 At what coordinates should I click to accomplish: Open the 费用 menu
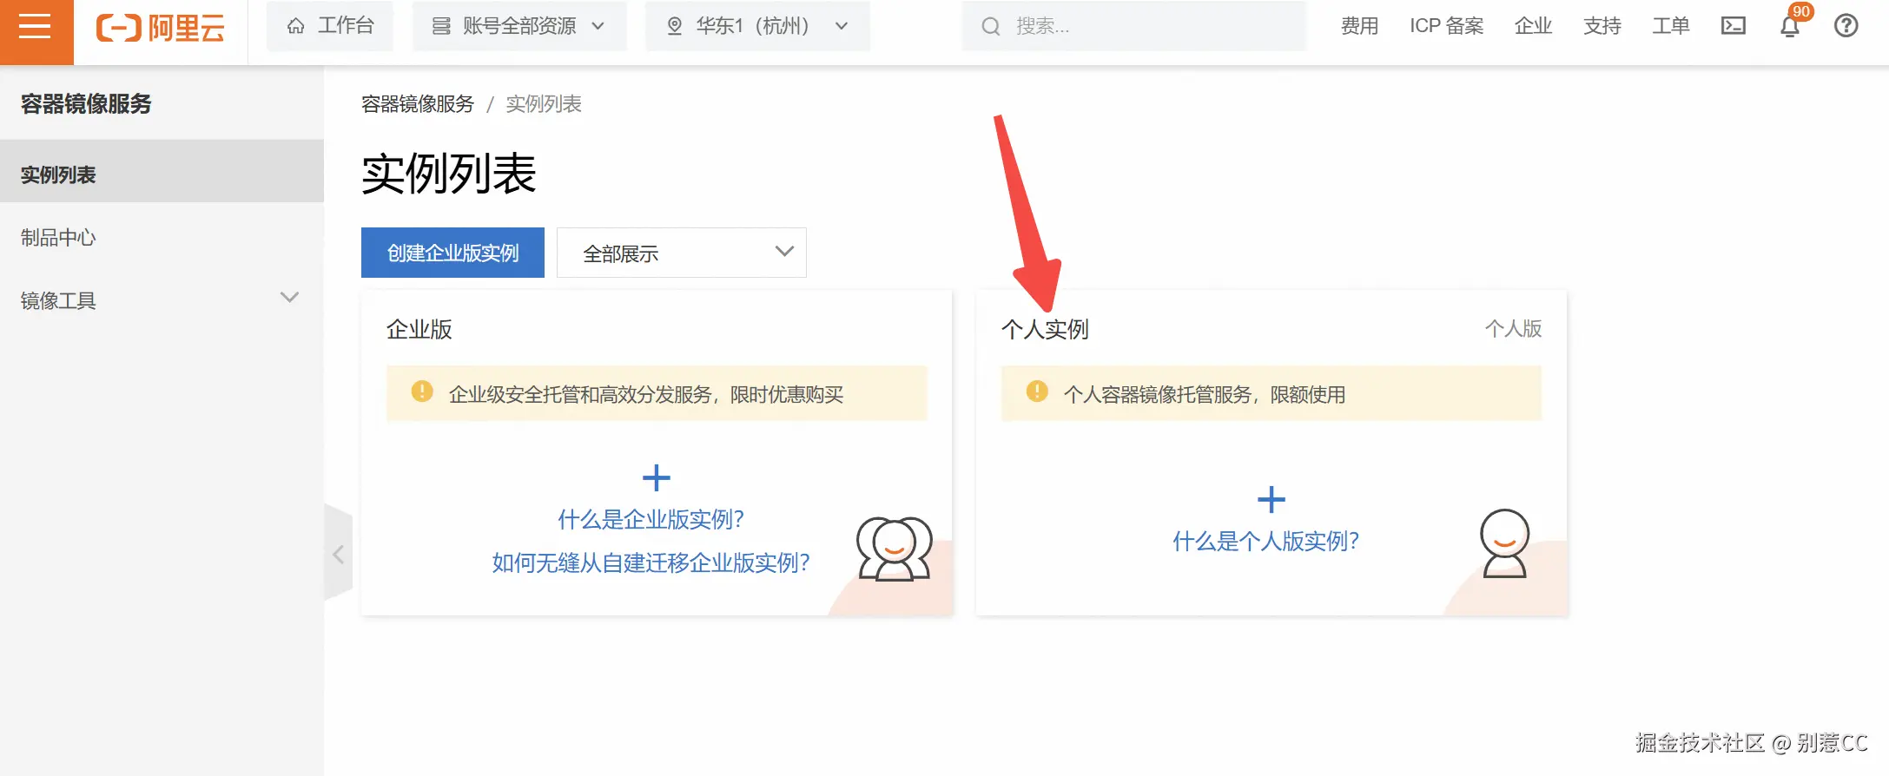tap(1359, 26)
